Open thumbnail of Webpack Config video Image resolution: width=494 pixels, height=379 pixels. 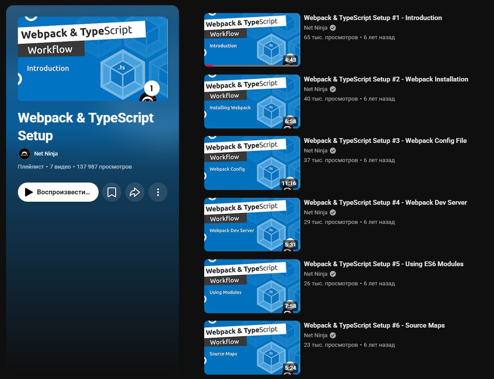252,163
